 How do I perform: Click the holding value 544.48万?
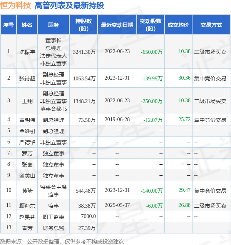click(85, 191)
